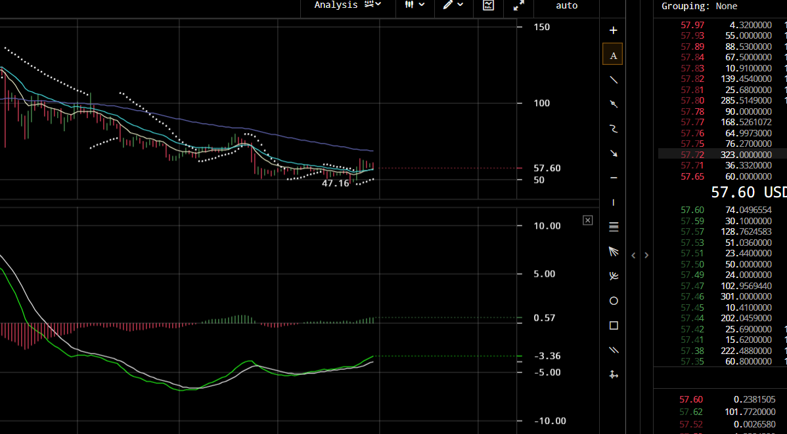Open the chart snapshot icon

click(488, 5)
